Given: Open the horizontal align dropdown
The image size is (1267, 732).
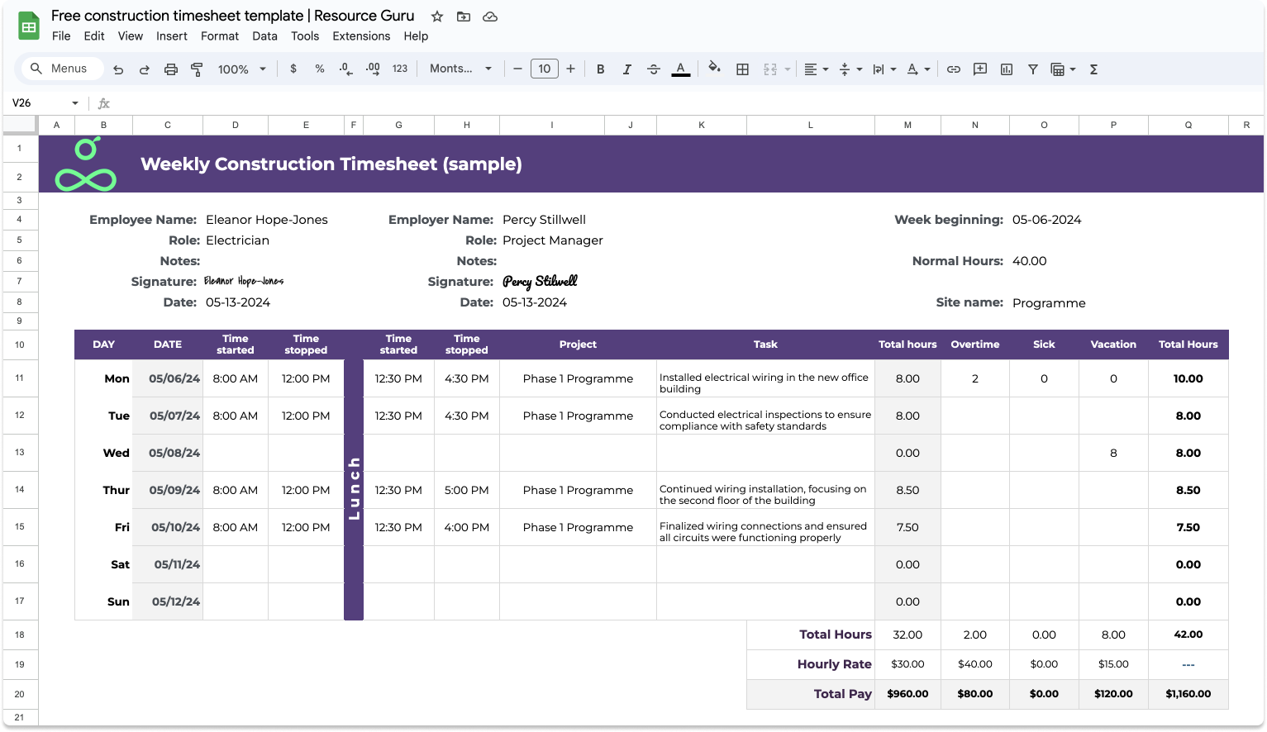Looking at the screenshot, I should (x=816, y=69).
